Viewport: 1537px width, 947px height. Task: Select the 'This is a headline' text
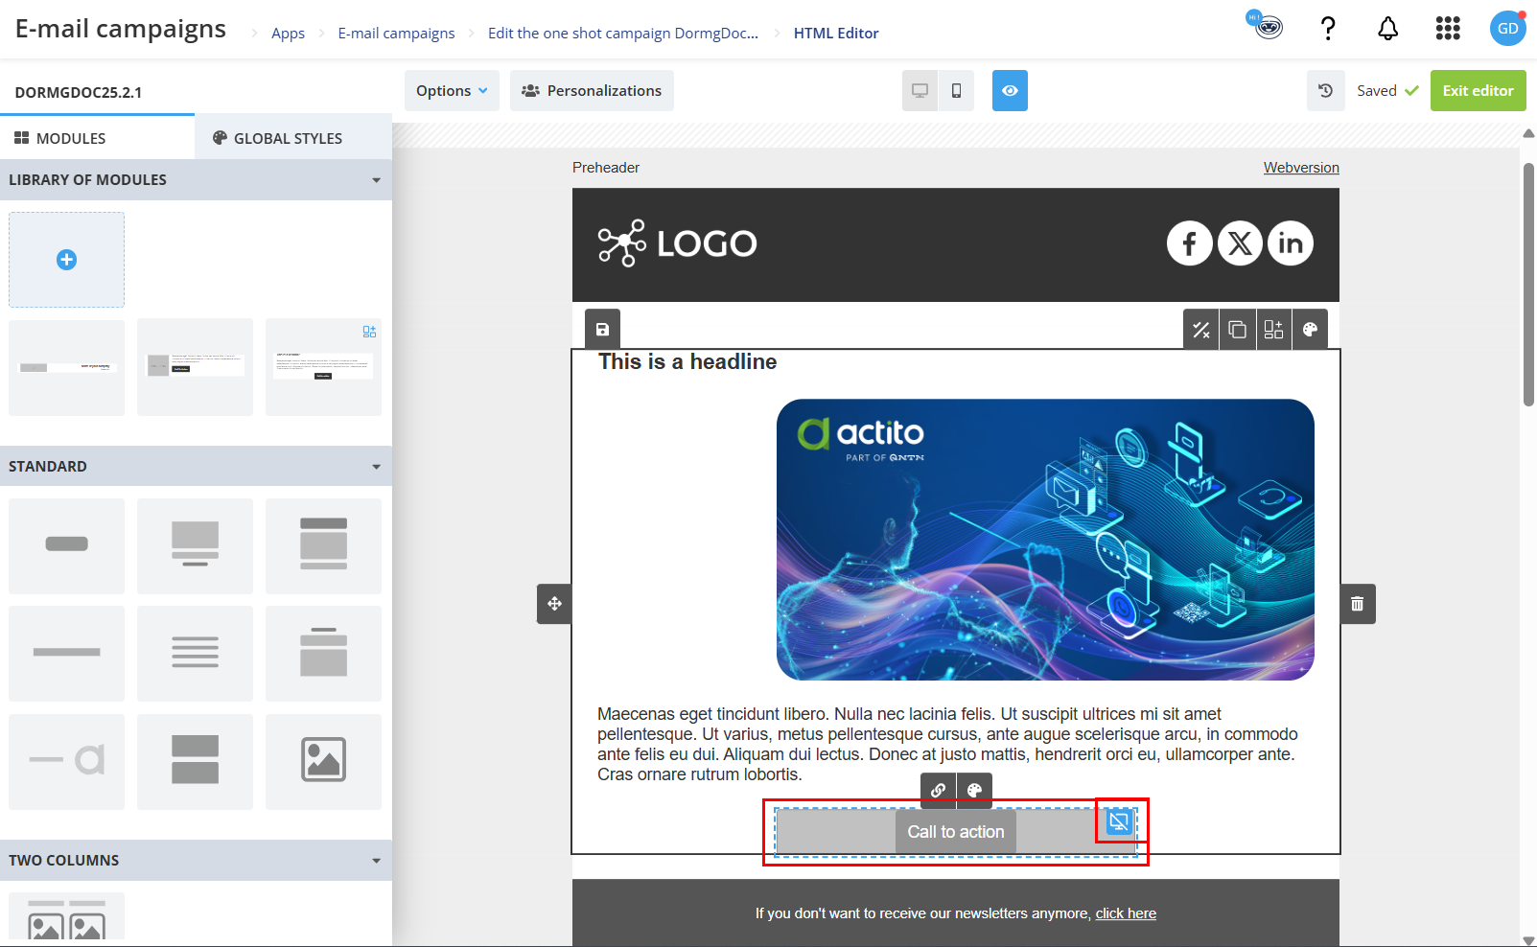pos(687,361)
